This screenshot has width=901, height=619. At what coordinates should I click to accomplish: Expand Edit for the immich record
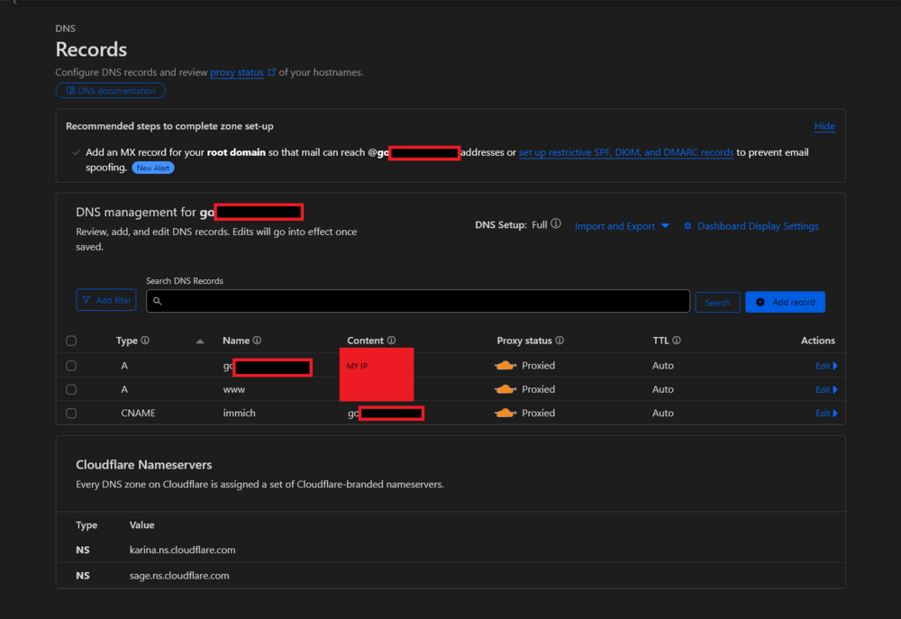(826, 414)
